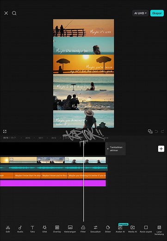Tap Tambahkan akhiran to add an ending

(115, 149)
